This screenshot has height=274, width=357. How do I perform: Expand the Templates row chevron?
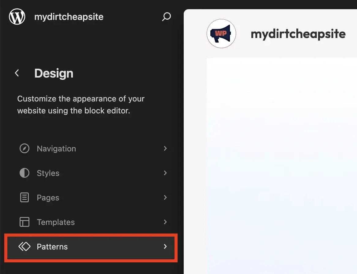[165, 222]
